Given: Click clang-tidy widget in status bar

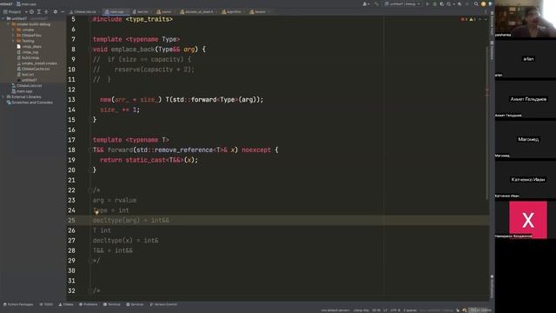Looking at the screenshot, I should tap(361, 310).
